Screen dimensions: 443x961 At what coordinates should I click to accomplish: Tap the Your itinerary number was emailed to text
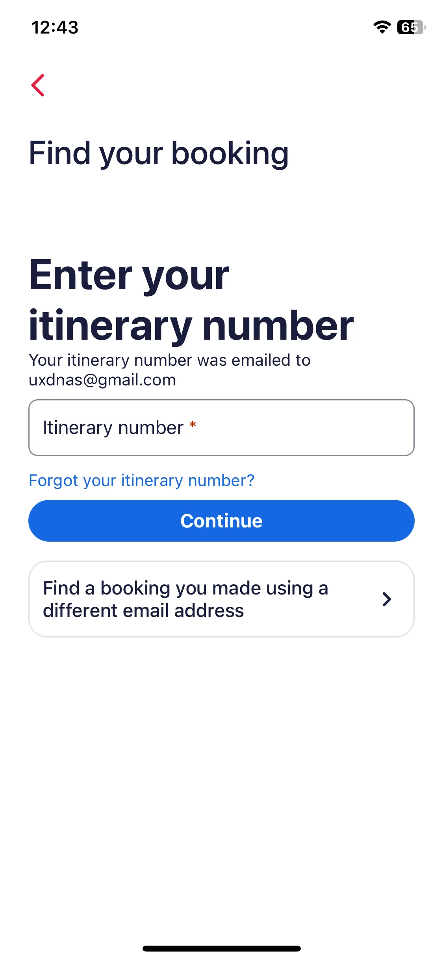170,360
